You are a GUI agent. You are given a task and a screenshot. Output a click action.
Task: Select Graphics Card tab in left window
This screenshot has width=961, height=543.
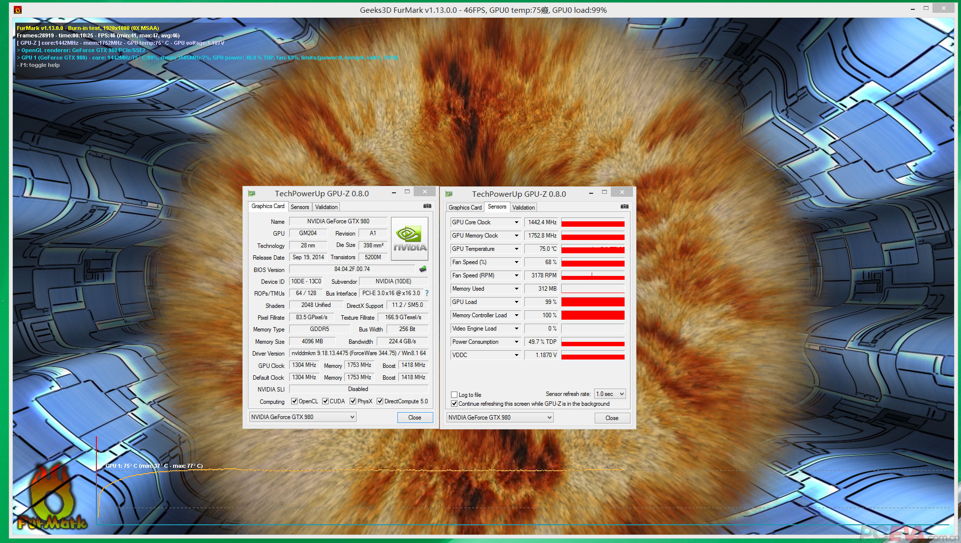coord(268,206)
